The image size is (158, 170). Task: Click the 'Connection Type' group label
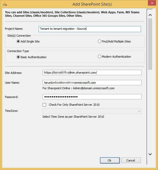coord(18,51)
